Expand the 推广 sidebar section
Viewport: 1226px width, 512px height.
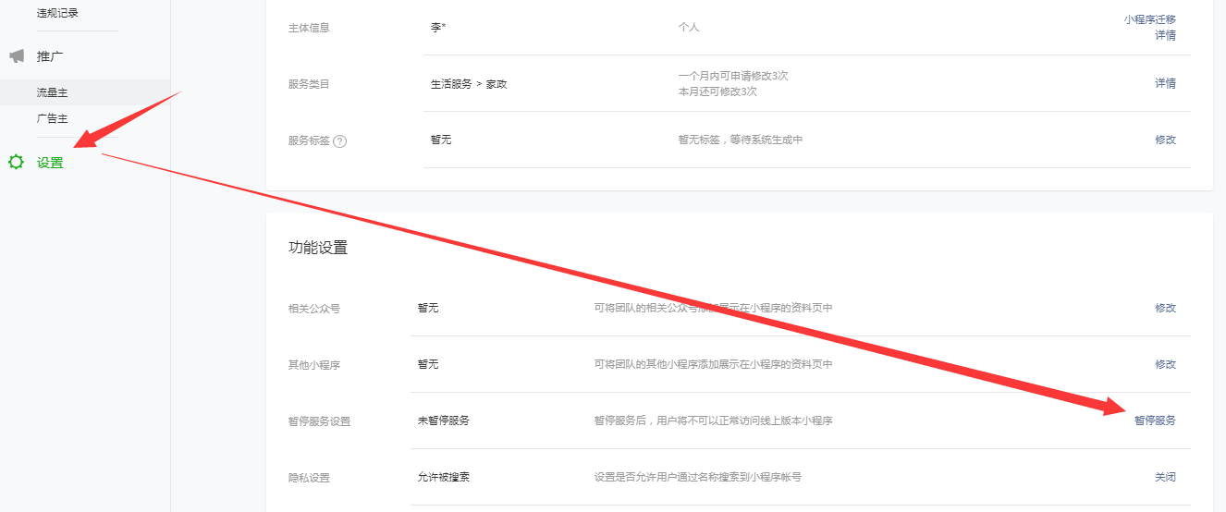[50, 56]
